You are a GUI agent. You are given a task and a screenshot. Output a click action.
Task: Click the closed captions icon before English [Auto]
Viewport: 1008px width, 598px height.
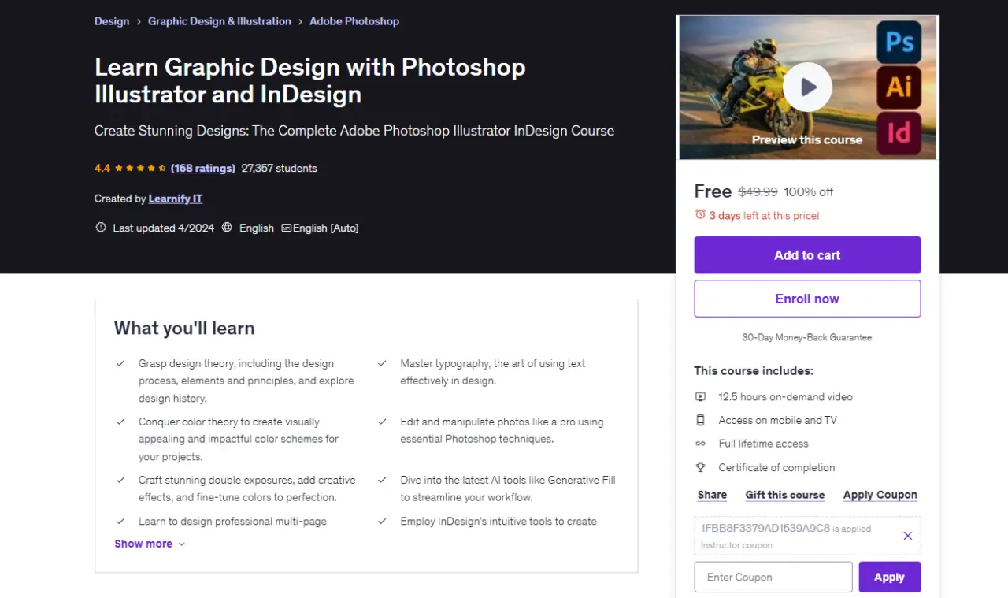tap(287, 228)
